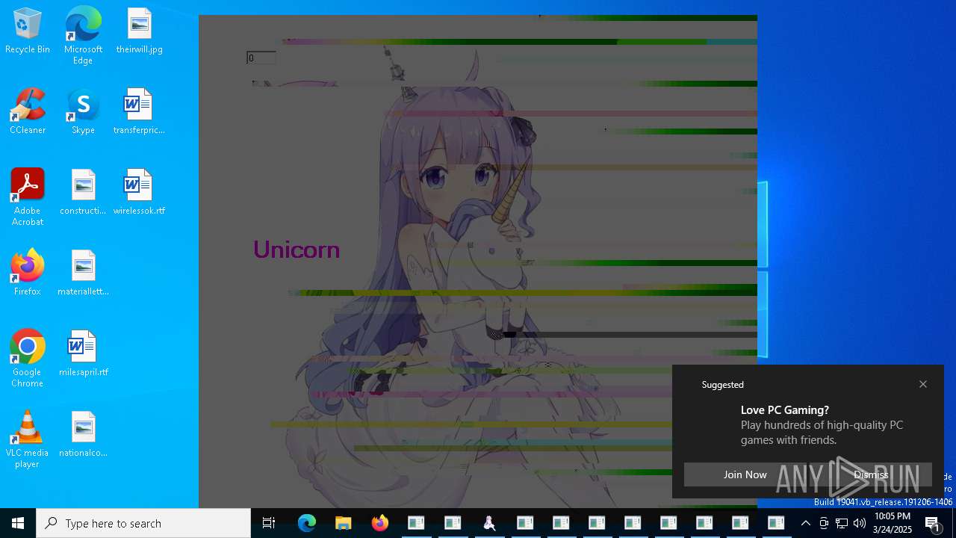Viewport: 956px width, 538px height.
Task: Open the Windows Start menu
Action: [18, 523]
